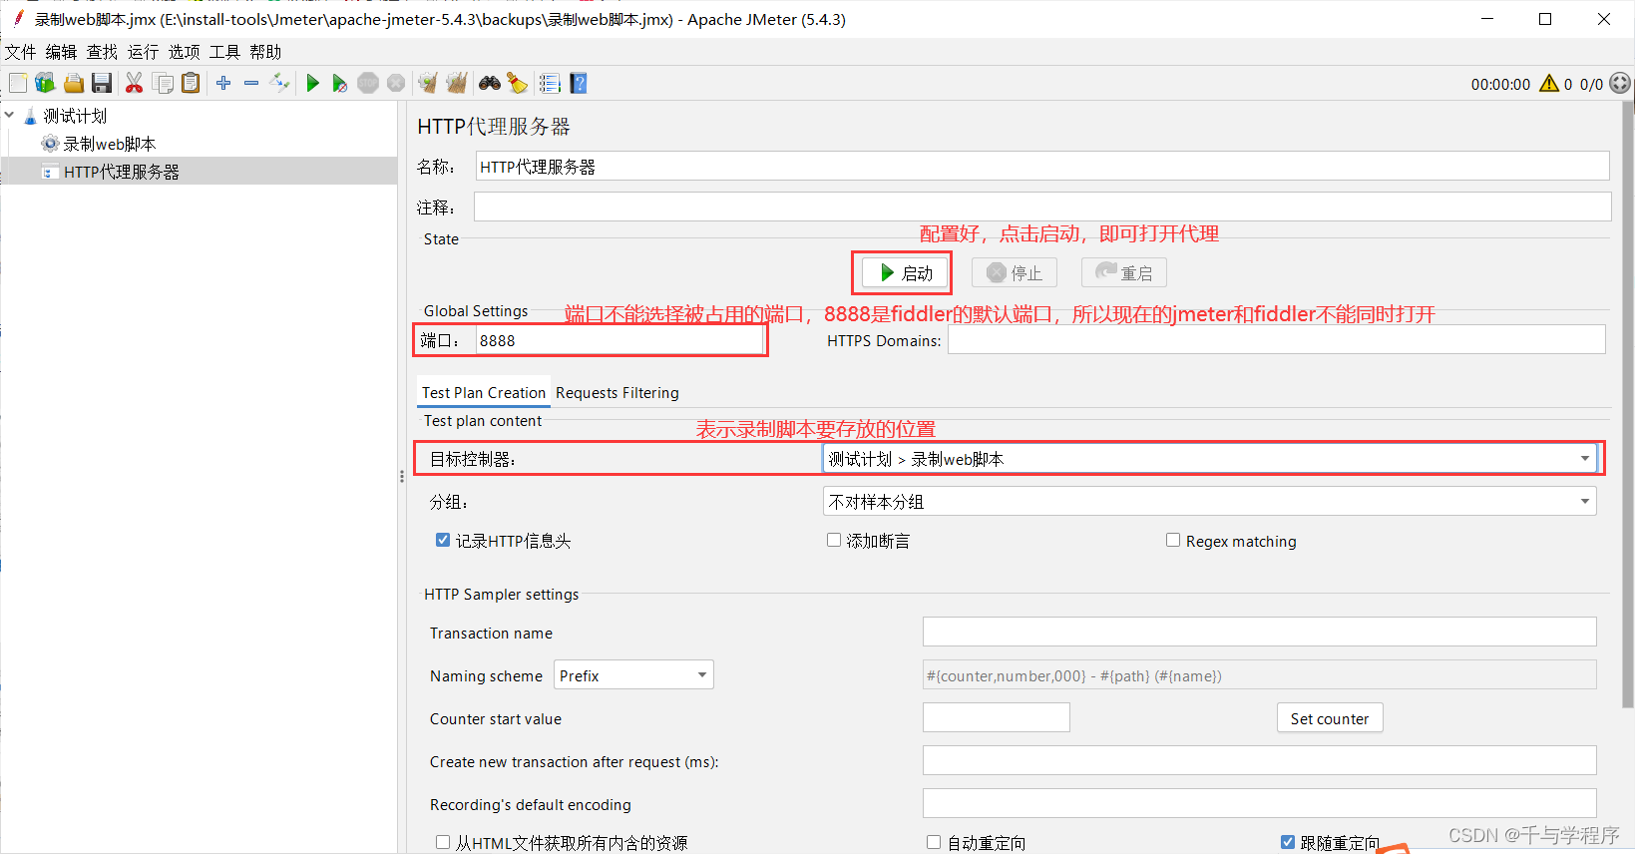The height and width of the screenshot is (854, 1635).
Task: Click the panel divider handle dots
Action: click(x=402, y=477)
